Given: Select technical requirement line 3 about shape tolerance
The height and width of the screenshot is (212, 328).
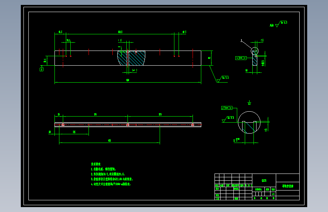Looking at the screenshot, I should [112, 179].
